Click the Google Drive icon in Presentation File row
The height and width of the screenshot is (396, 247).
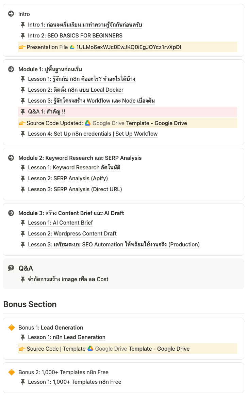pos(72,47)
